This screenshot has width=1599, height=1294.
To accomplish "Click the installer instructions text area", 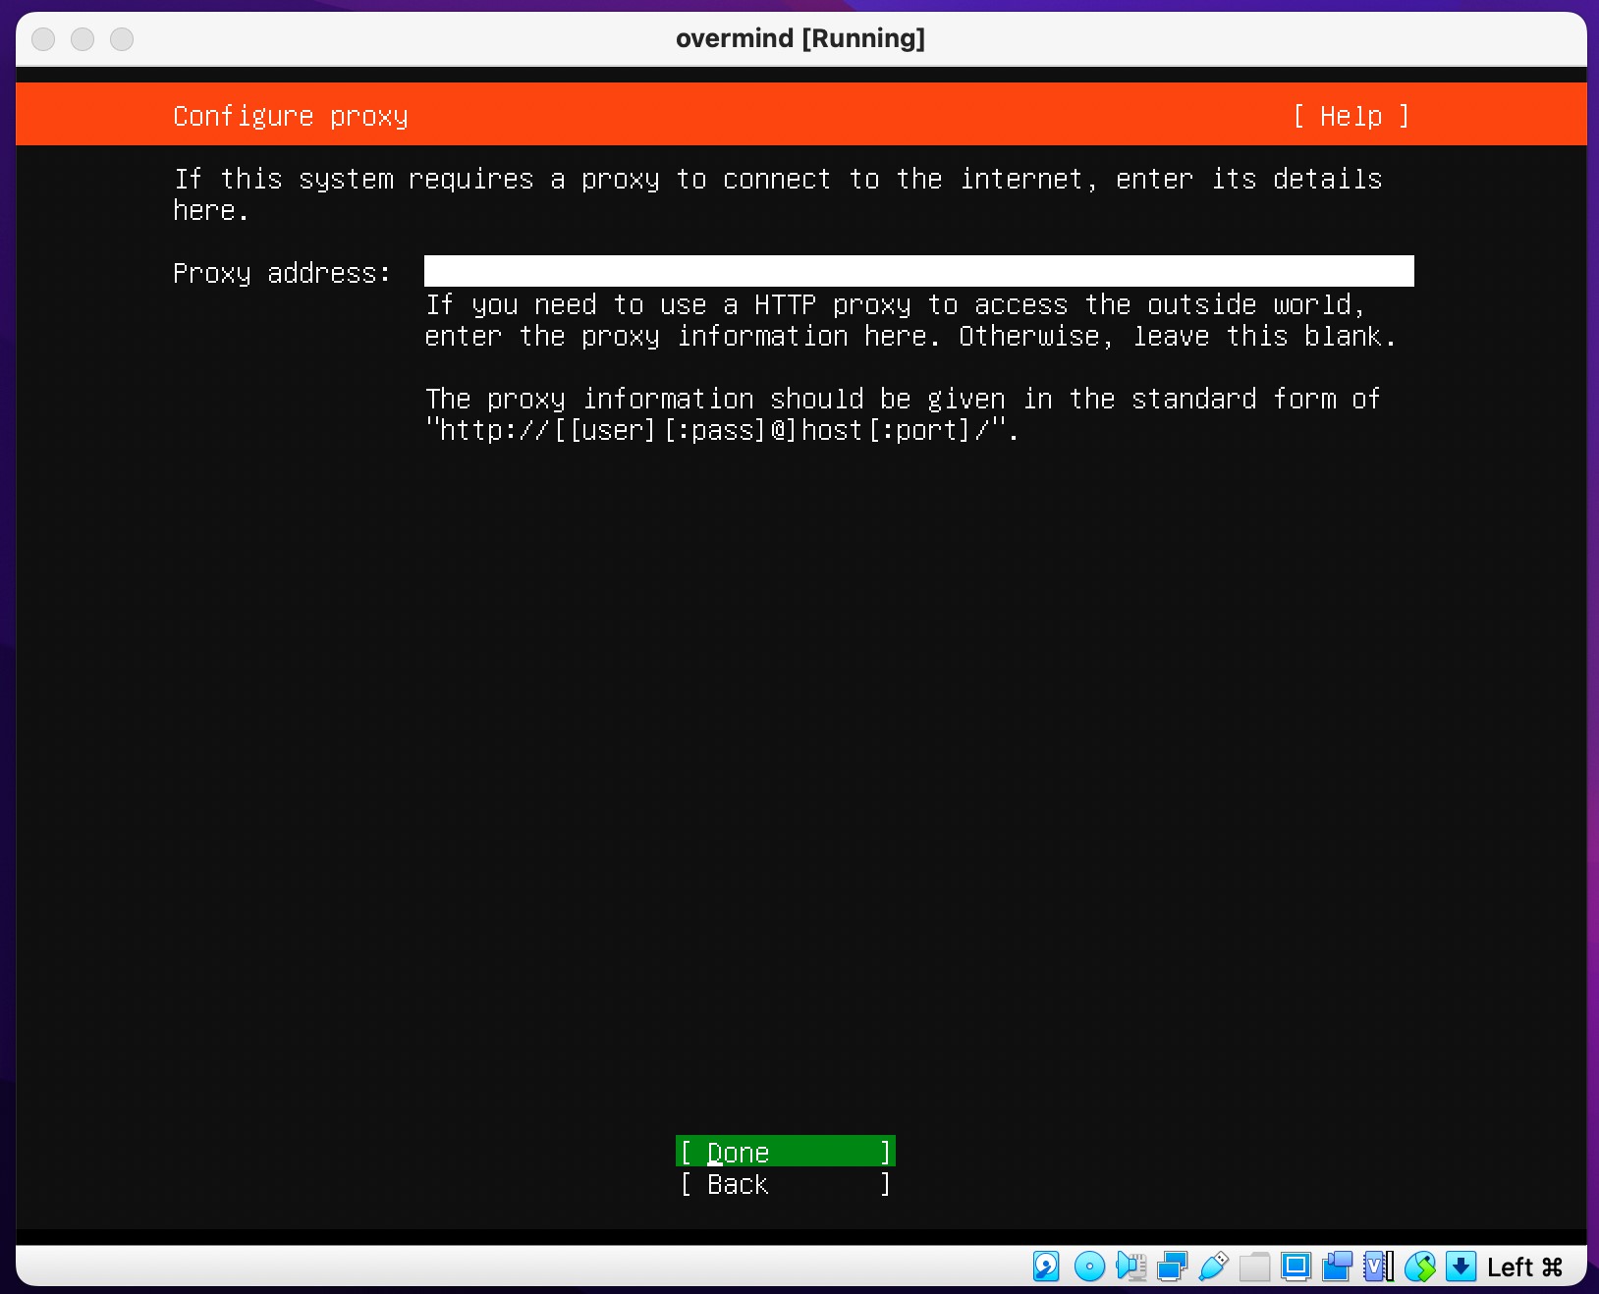I will pos(776,193).
